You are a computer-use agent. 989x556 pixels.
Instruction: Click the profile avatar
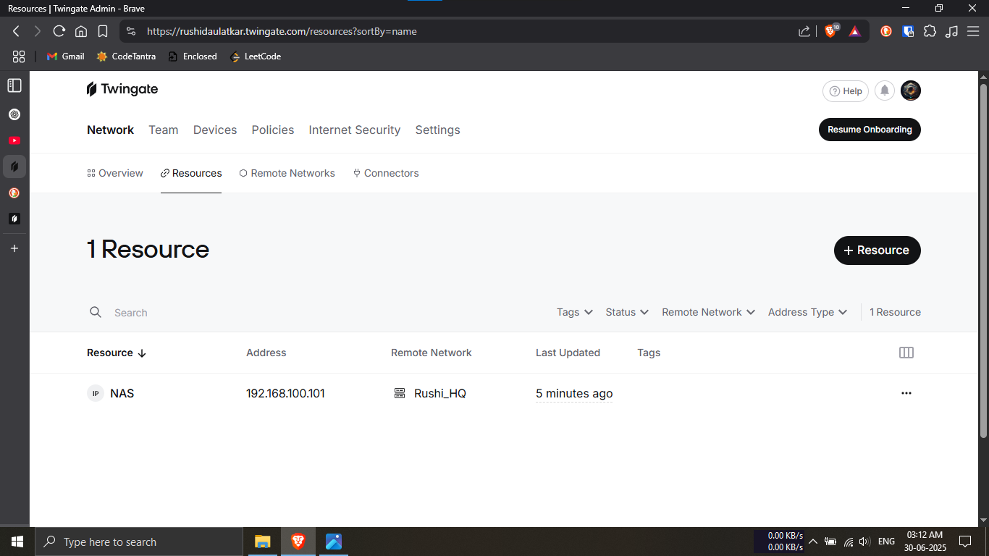(x=910, y=90)
